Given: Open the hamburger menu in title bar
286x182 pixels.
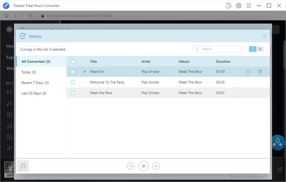Looking at the screenshot, I should tap(248, 6).
